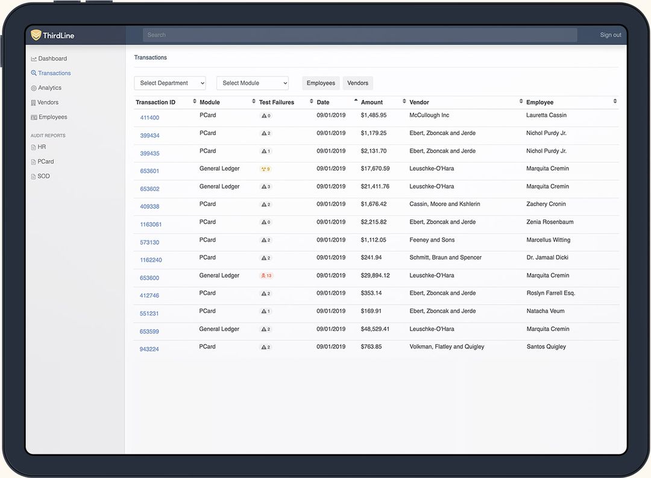The height and width of the screenshot is (478, 651).
Task: Click the SOD document icon
Action: click(33, 177)
